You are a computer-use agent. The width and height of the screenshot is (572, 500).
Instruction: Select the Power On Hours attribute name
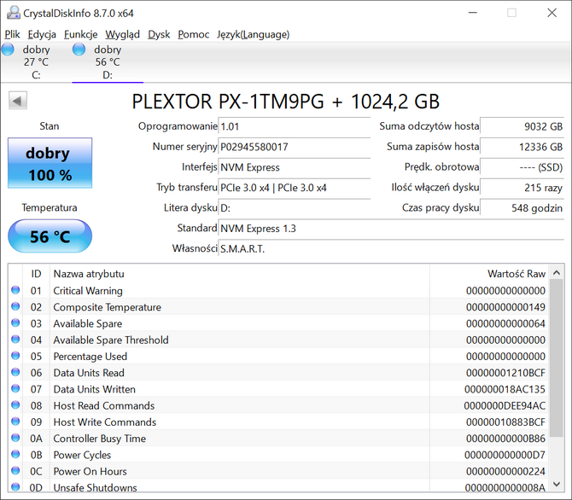click(90, 471)
